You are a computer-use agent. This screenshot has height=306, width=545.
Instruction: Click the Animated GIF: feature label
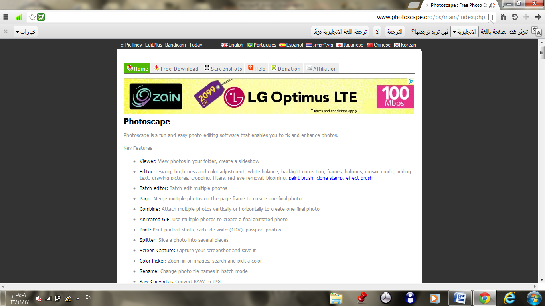(x=155, y=220)
